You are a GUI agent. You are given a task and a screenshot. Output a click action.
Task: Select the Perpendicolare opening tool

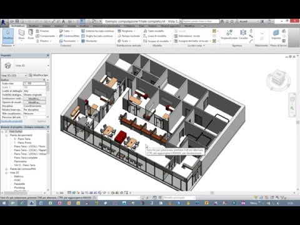click(x=229, y=35)
